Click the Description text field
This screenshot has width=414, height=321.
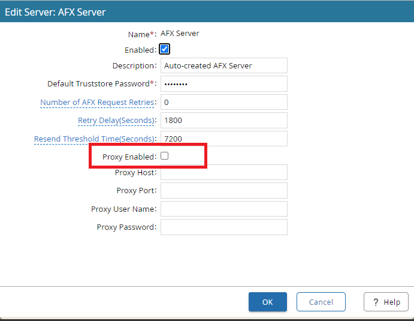tap(223, 65)
